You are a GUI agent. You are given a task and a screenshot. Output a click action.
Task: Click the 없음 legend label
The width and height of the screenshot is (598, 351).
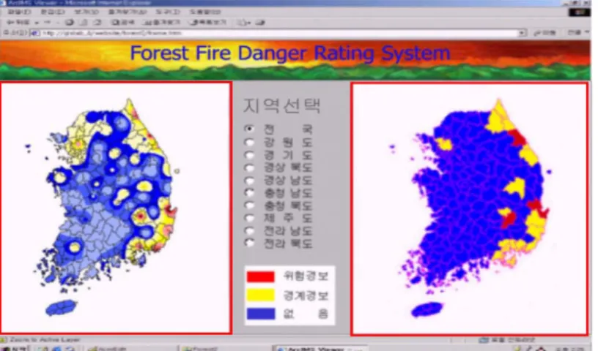point(306,314)
